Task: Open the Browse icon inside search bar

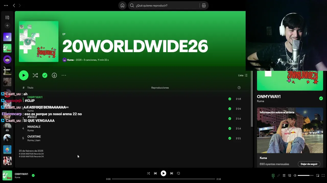Action: 204,5
